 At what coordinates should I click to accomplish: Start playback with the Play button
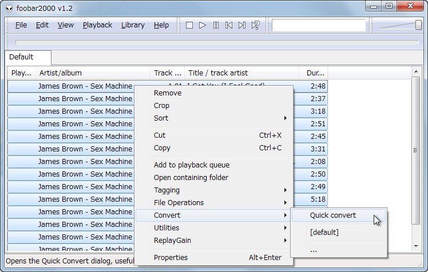[202, 25]
